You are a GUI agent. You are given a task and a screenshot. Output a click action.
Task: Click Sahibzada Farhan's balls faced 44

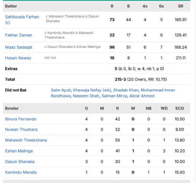coord(128,20)
